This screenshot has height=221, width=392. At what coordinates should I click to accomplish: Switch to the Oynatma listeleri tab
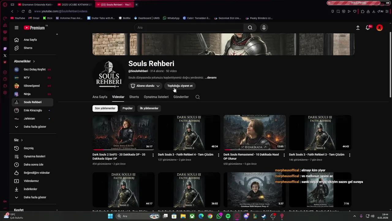156,97
